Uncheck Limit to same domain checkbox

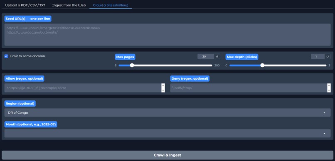[x=6, y=56]
